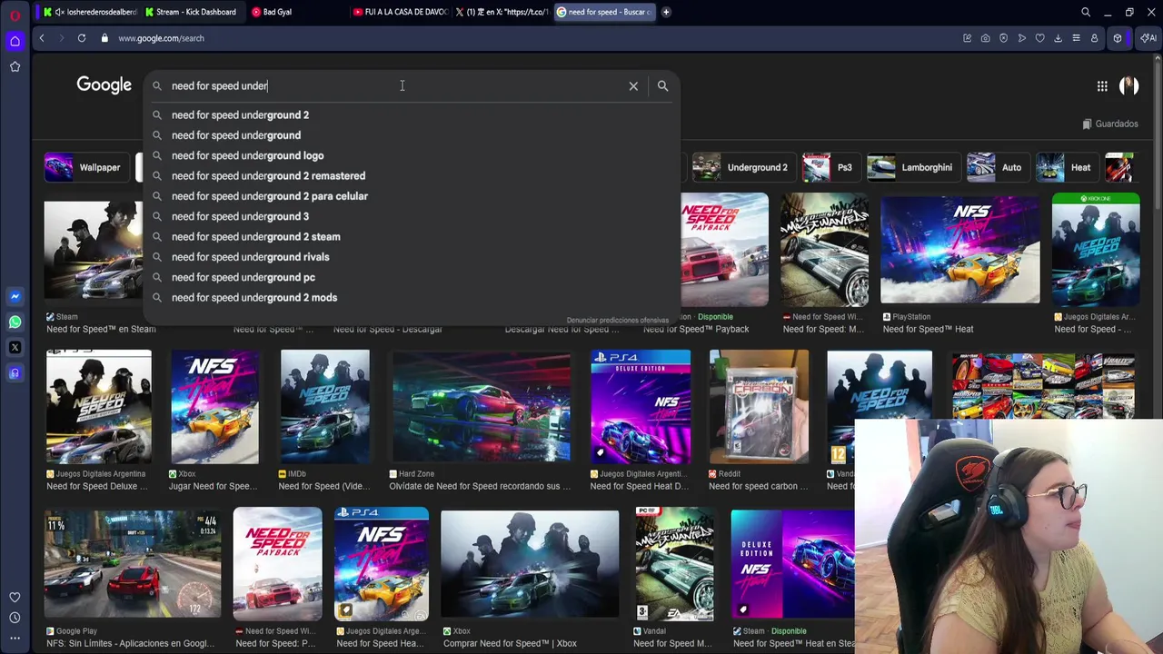Open the new tab plus button
1163x654 pixels.
click(x=666, y=12)
